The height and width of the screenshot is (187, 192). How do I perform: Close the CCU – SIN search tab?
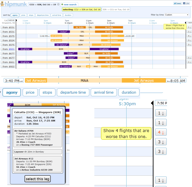(58, 4)
